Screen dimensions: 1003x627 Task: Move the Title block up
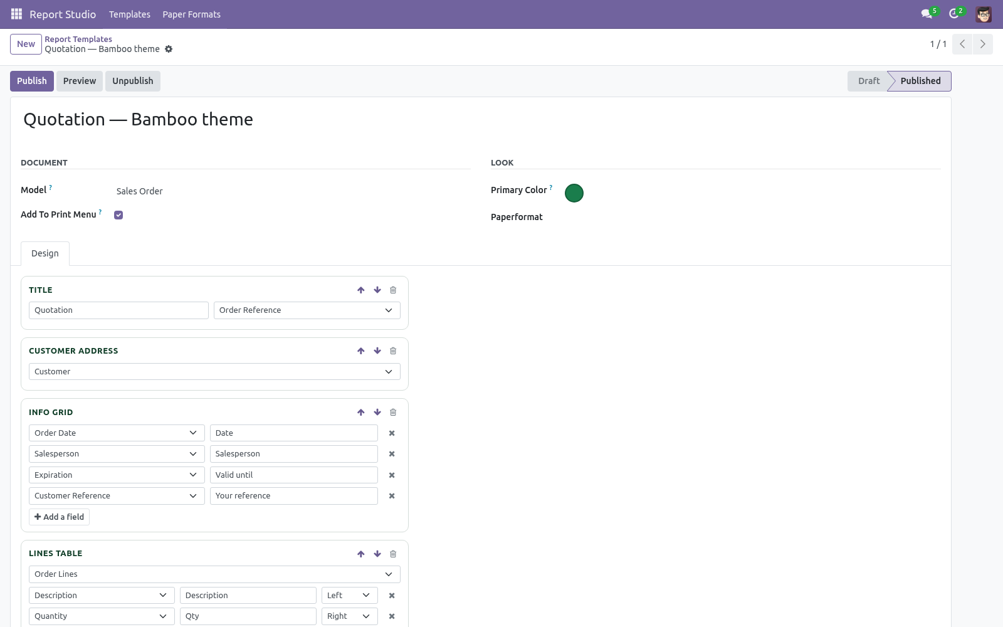pyautogui.click(x=361, y=290)
